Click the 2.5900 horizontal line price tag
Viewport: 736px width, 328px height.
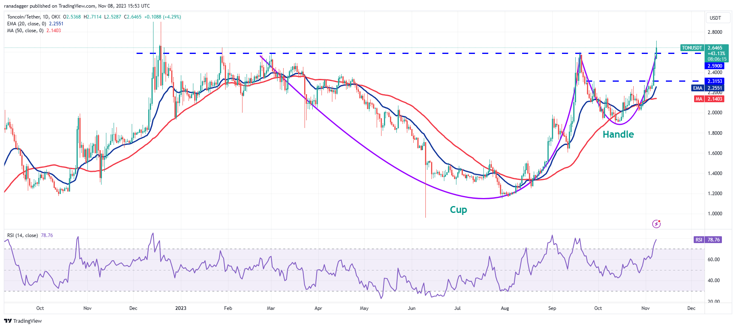click(714, 66)
